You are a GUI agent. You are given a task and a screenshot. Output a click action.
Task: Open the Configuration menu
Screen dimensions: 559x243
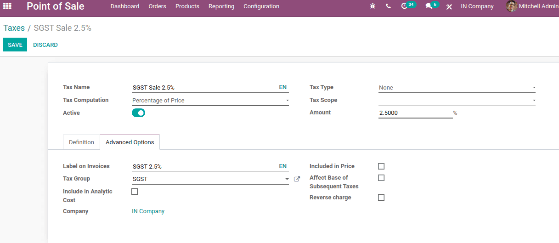click(x=261, y=6)
